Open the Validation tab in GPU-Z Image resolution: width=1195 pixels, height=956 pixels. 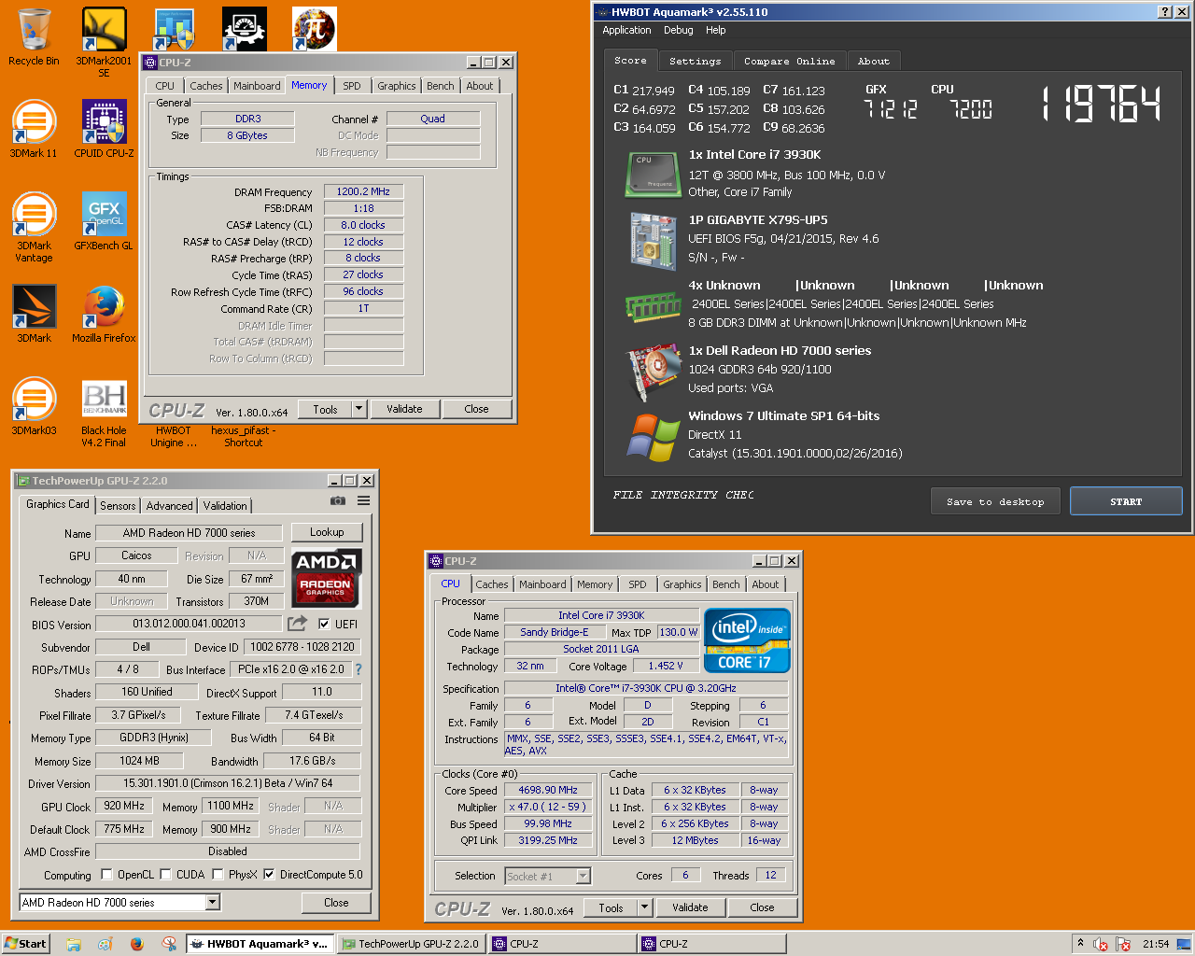click(225, 506)
